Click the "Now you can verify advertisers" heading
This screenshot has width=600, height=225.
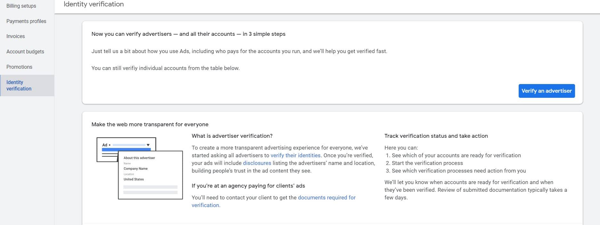[x=188, y=34]
